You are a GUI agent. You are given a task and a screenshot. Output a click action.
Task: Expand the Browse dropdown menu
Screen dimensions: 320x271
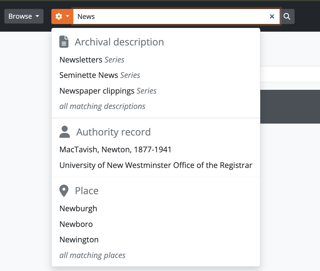point(24,16)
